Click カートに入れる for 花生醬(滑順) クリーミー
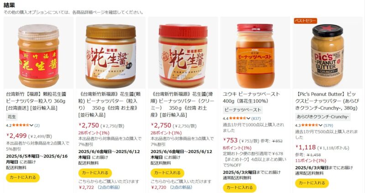The image size is (365, 193). (x=167, y=173)
